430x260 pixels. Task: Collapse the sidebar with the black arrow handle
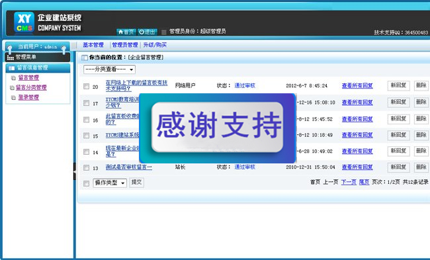75,171
